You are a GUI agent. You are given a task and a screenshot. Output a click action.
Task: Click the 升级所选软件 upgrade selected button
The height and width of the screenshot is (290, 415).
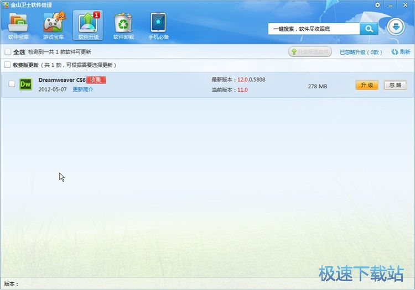tap(310, 52)
